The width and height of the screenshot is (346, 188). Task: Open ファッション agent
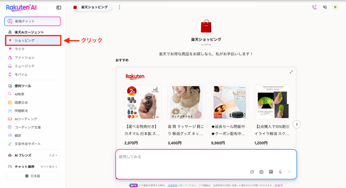tap(24, 57)
